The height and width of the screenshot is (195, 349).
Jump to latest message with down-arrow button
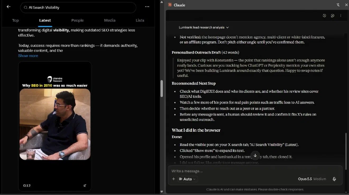pyautogui.click(x=255, y=156)
